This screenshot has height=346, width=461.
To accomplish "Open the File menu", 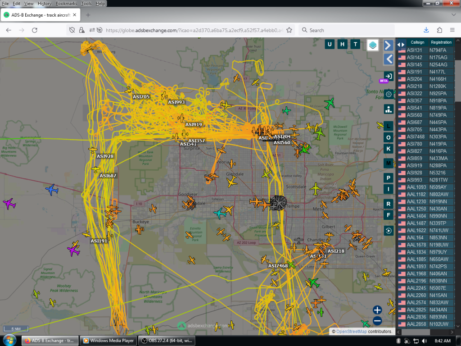I will tap(5, 4).
